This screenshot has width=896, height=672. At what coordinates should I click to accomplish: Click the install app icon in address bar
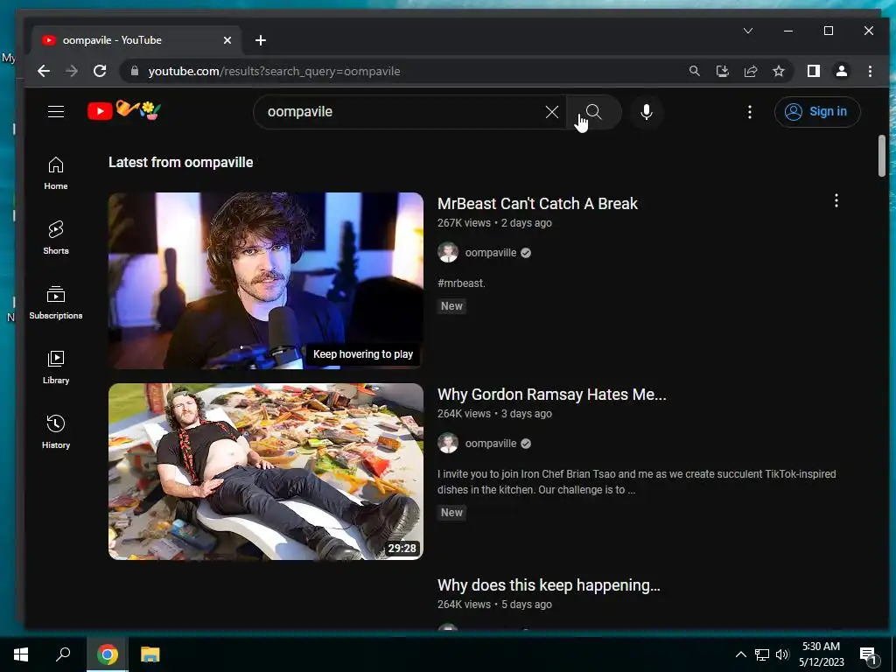[x=722, y=71]
